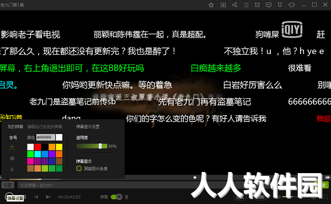
Task: Pick the bright green swatch in second row
Action: point(30,154)
